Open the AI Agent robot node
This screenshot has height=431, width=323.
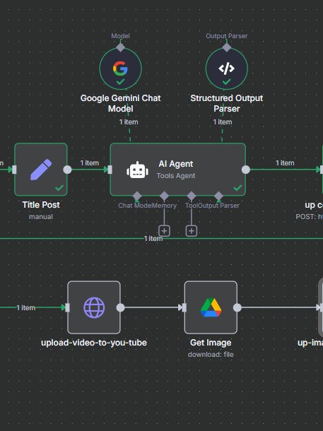tap(178, 170)
